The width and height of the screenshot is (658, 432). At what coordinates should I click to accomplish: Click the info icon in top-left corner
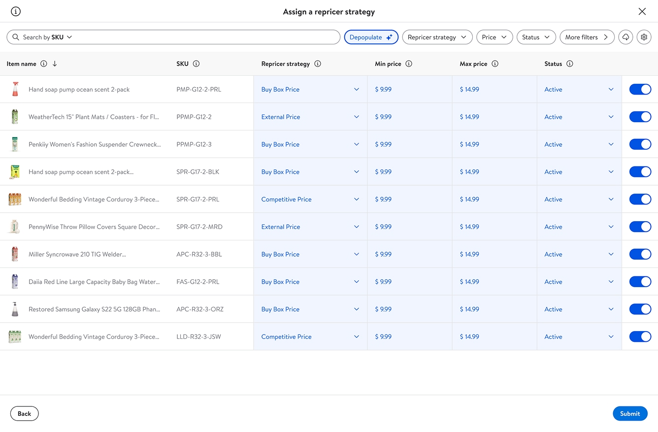(16, 11)
